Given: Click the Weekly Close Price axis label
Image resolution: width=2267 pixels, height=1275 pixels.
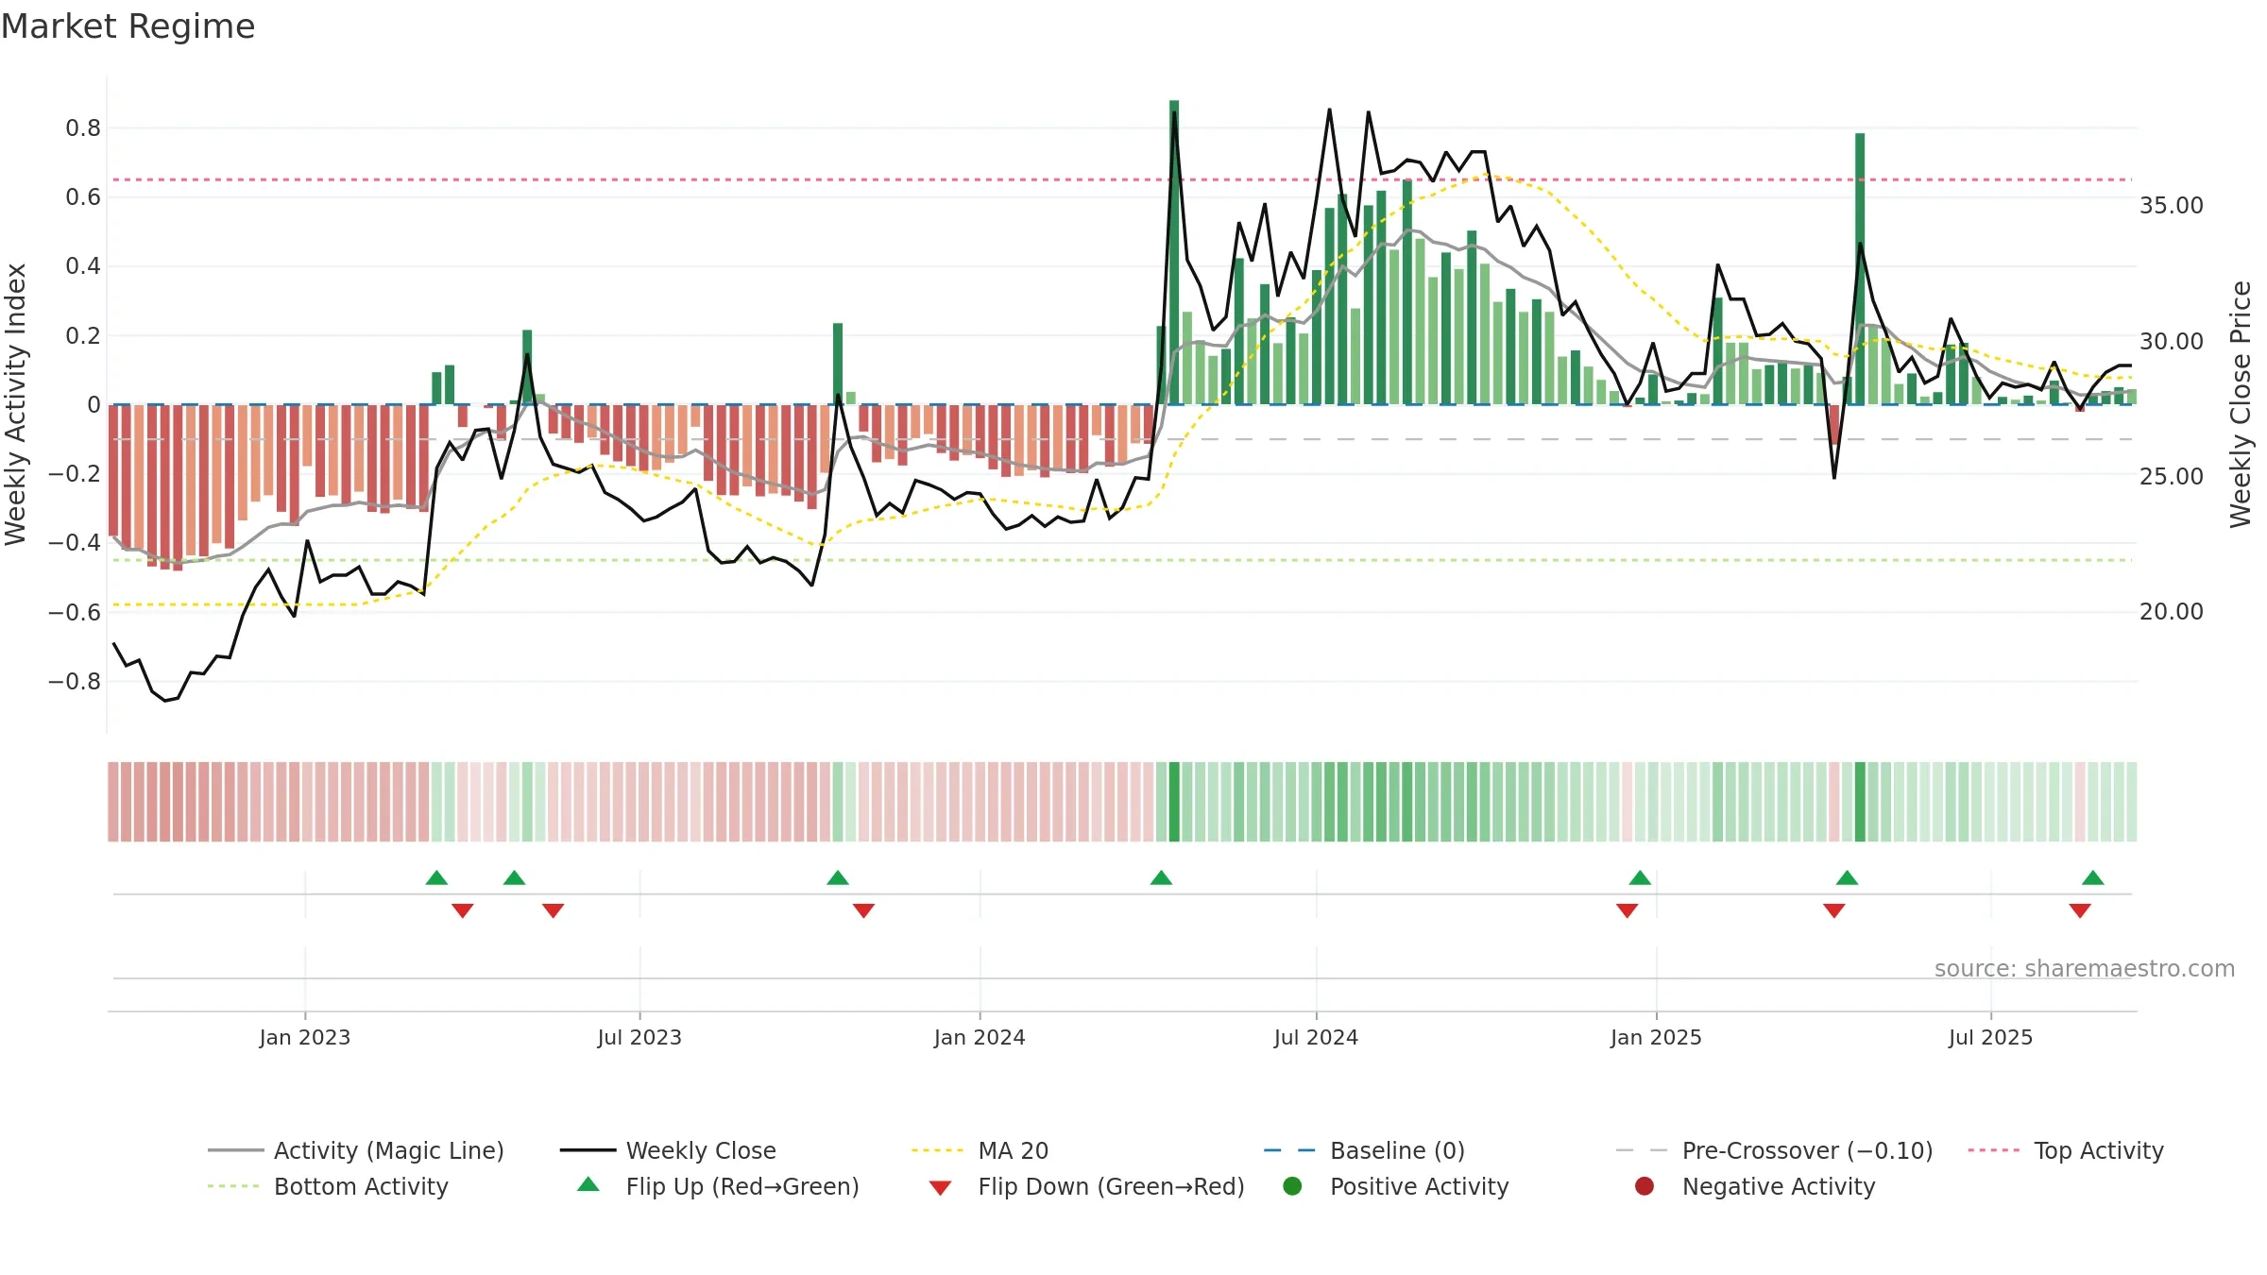Looking at the screenshot, I should [x=2241, y=404].
